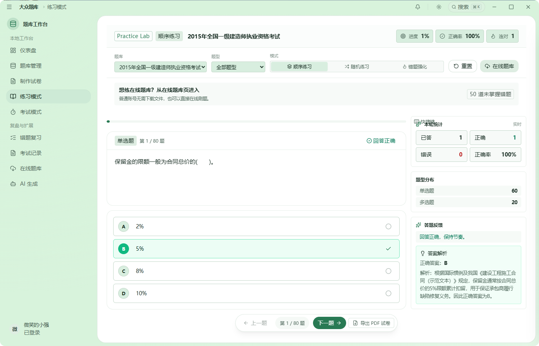Image resolution: width=539 pixels, height=346 pixels.
Task: Click the 单选题 60 row
Action: point(469,191)
